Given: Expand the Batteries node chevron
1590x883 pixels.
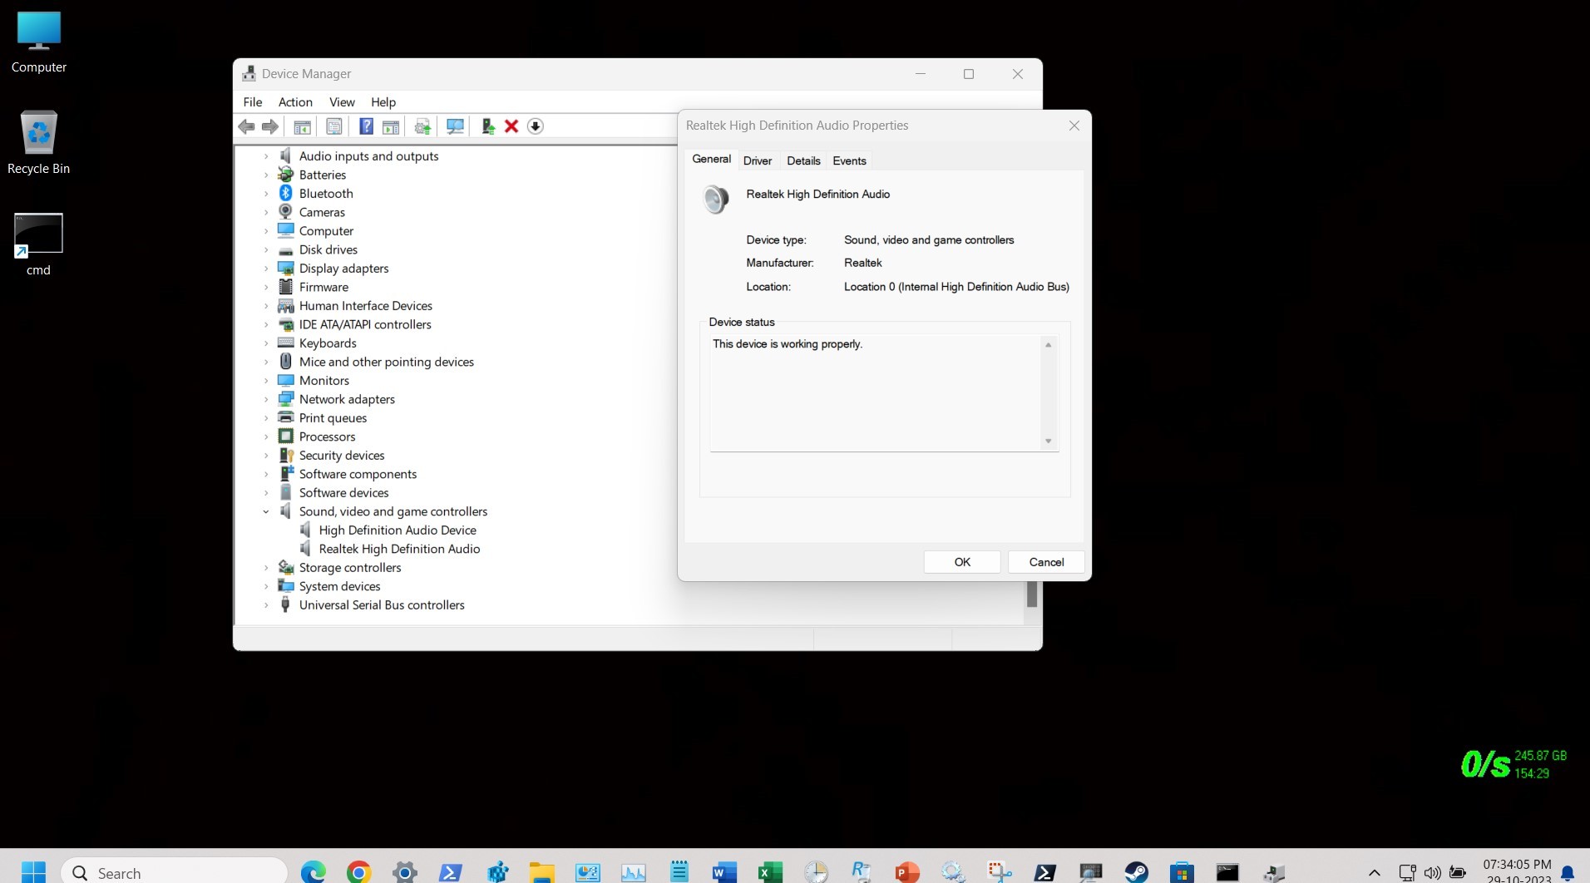Looking at the screenshot, I should pos(266,175).
